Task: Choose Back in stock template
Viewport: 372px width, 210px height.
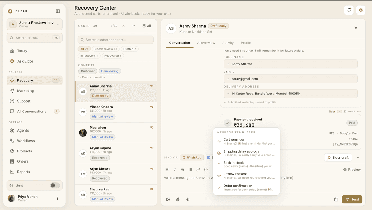Action: pyautogui.click(x=246, y=164)
